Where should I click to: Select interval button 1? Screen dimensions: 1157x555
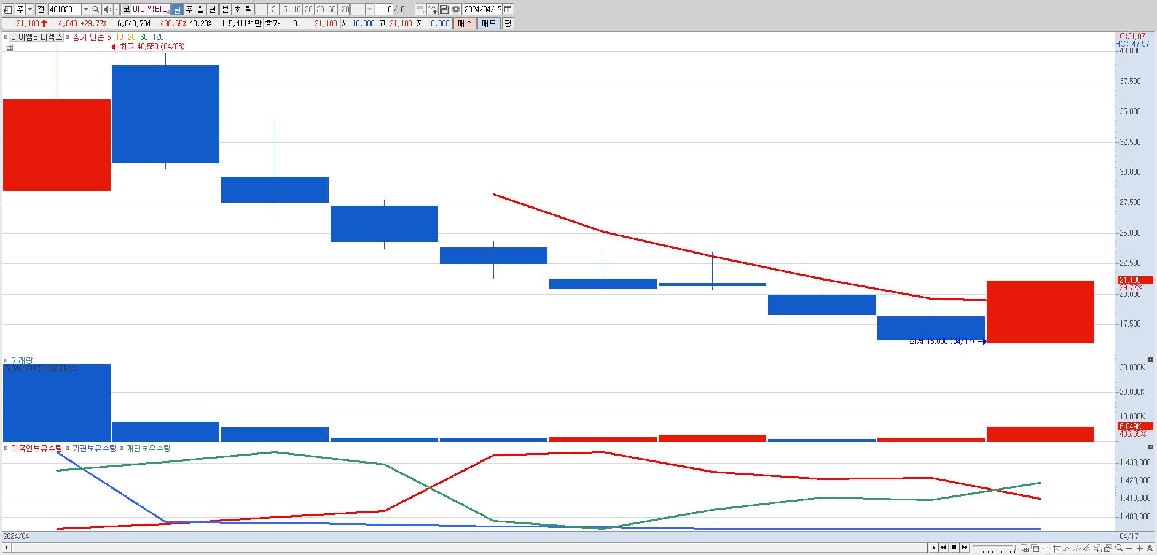coord(262,9)
